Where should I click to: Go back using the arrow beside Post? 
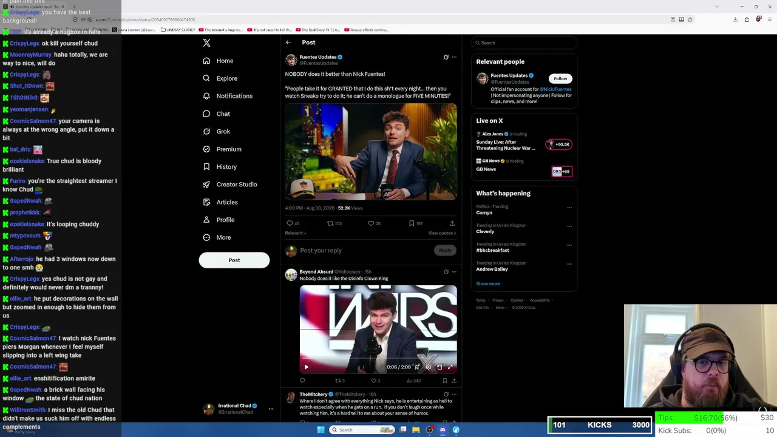288,42
